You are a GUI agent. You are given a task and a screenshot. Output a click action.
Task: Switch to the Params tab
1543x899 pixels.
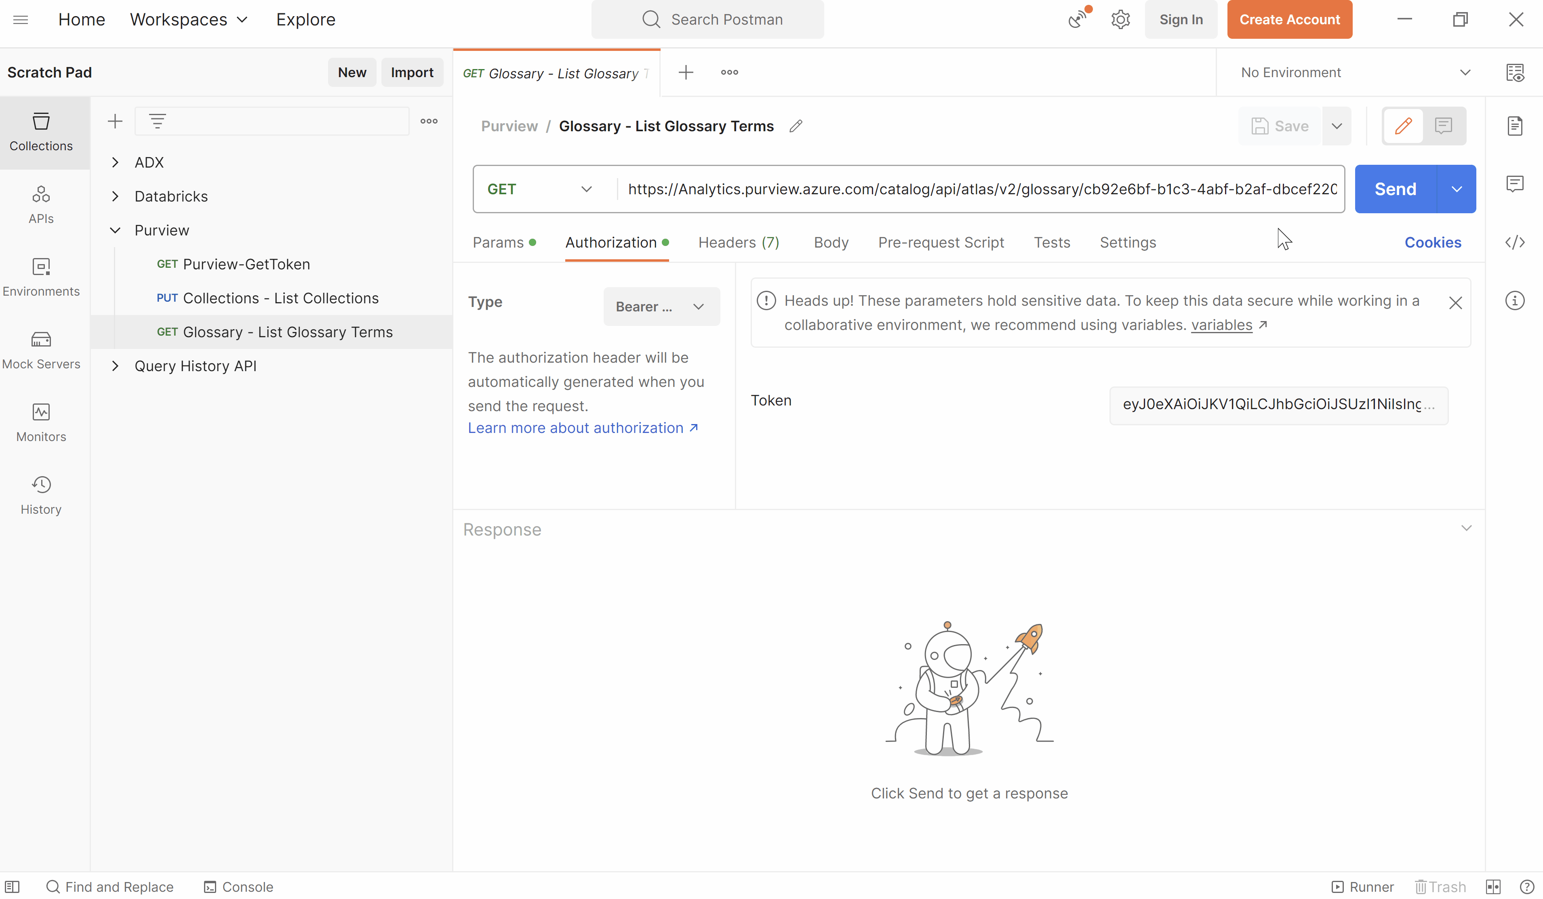pyautogui.click(x=505, y=242)
